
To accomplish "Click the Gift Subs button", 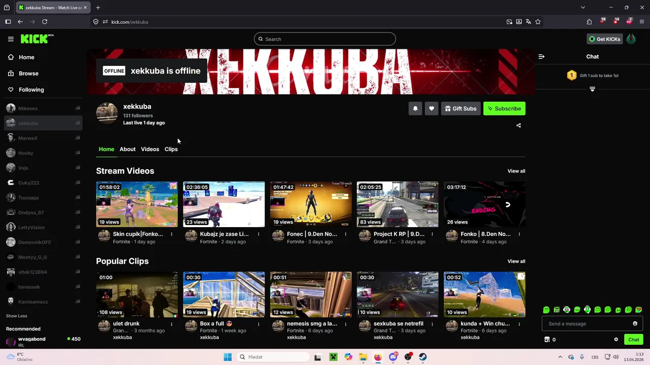I will tap(461, 108).
